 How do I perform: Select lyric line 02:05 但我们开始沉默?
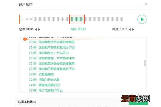pos(44,80)
